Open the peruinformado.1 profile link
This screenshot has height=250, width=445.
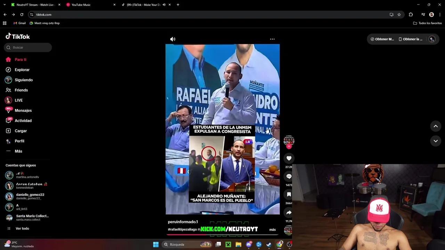click(x=183, y=222)
